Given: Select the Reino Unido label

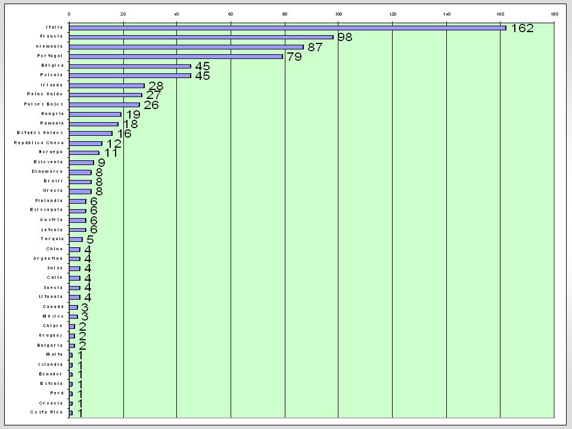Looking at the screenshot, I should 45,94.
